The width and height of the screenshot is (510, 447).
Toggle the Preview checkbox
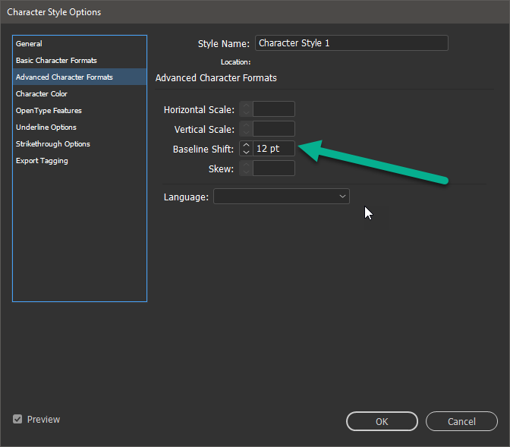(17, 420)
